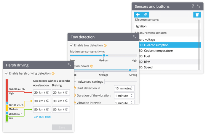Screen dimensions: 206x135
Task: Collapse the Sensors and buttons panel
Action: point(198,6)
